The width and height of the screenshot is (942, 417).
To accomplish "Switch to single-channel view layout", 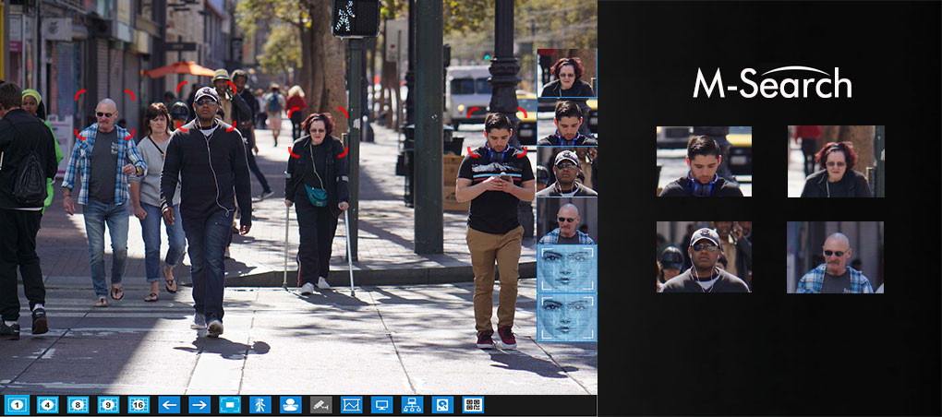I will point(17,404).
